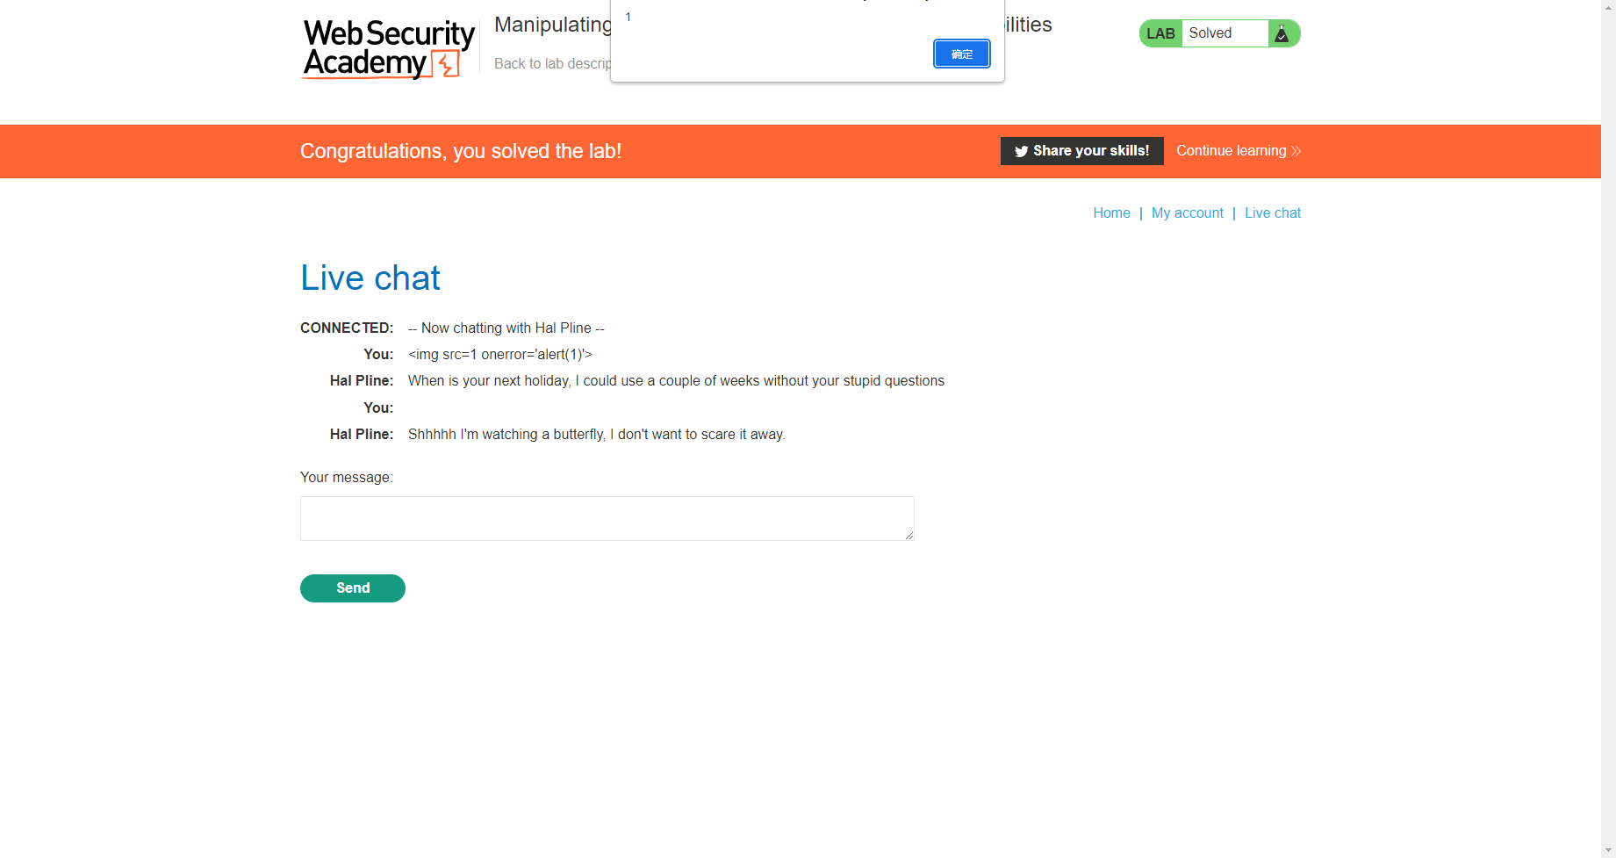
Task: Click the Twitter bird icon on Share your skills
Action: [1020, 151]
